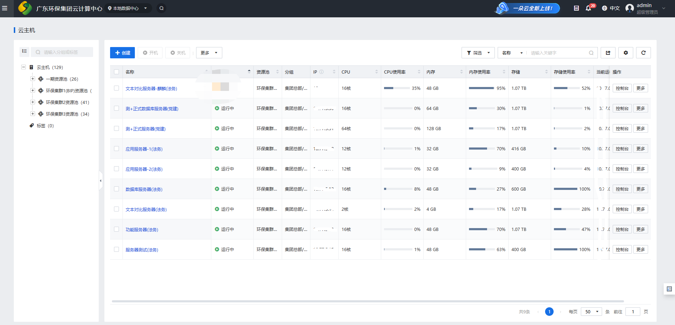Click the export list icon
The image size is (675, 325).
608,53
